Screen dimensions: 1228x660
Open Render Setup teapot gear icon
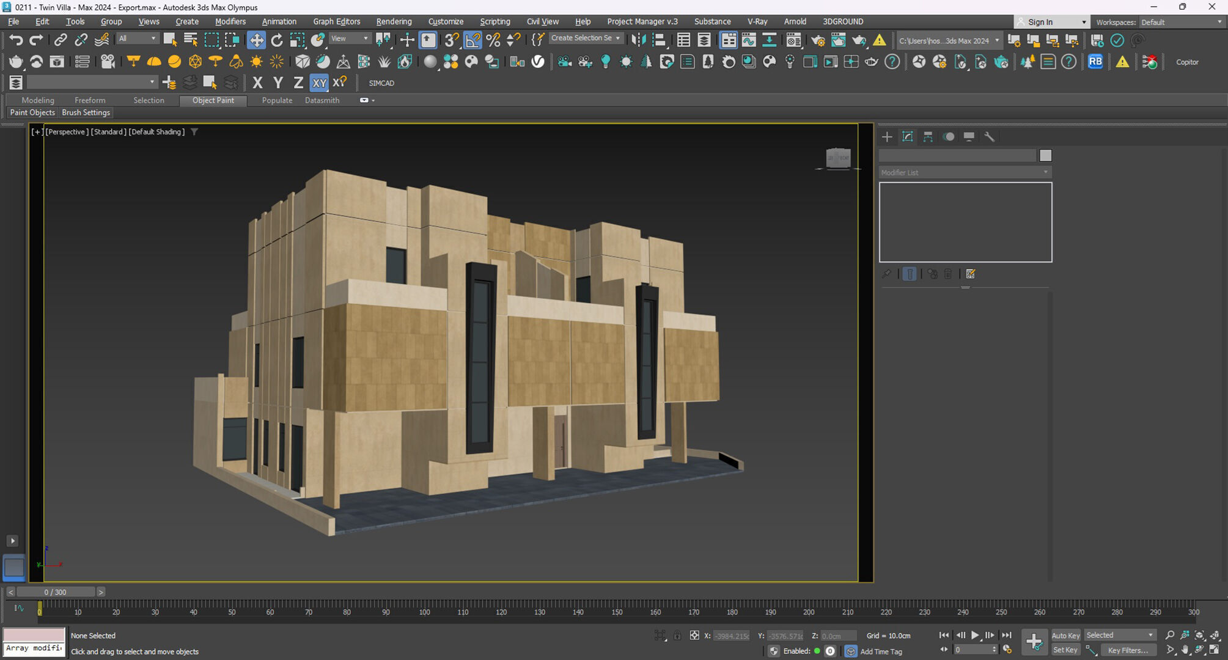(x=818, y=40)
